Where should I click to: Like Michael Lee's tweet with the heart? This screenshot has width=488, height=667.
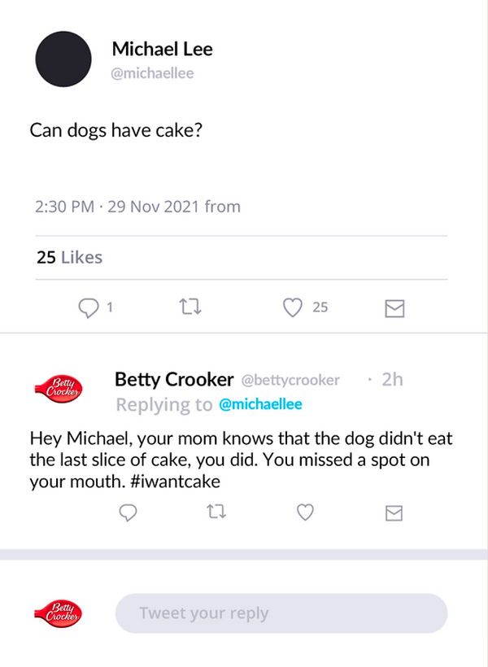click(x=293, y=307)
